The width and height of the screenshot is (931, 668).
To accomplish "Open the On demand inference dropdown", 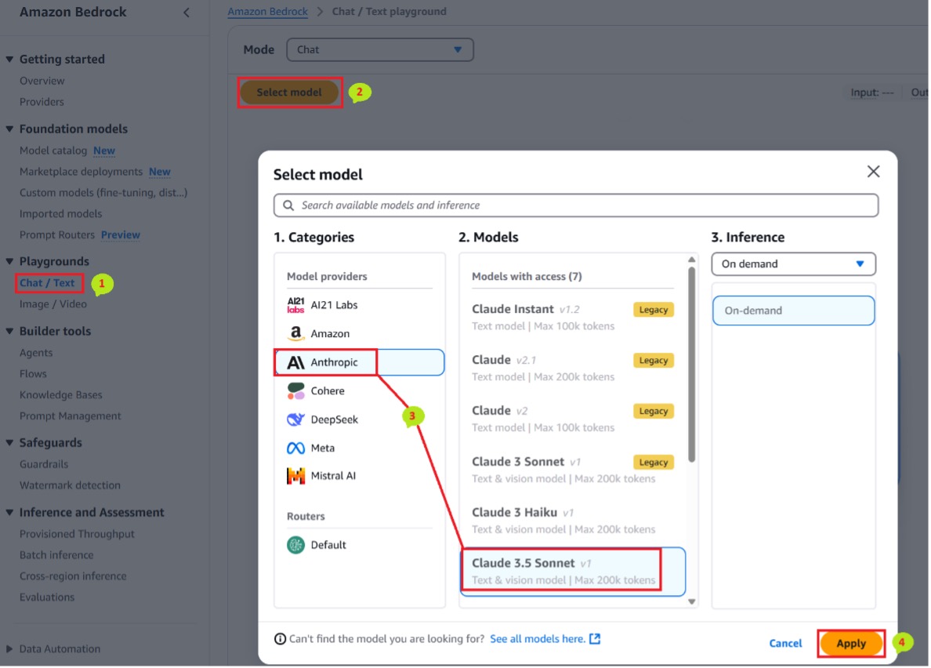I will (794, 264).
